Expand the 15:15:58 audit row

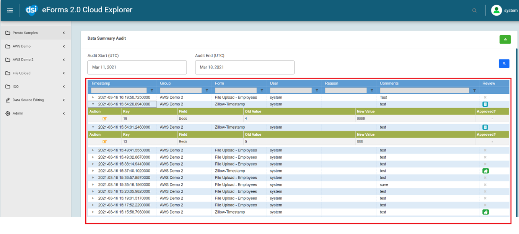pos(93,212)
